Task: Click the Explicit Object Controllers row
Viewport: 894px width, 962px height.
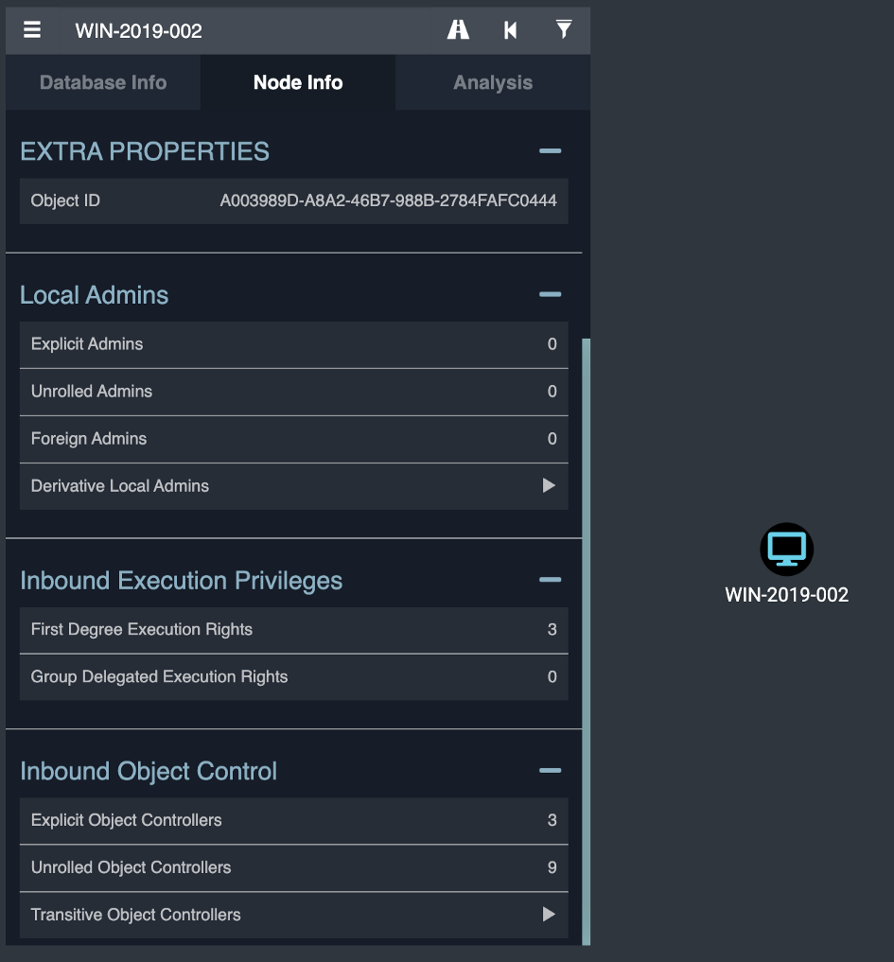Action: pyautogui.click(x=294, y=820)
